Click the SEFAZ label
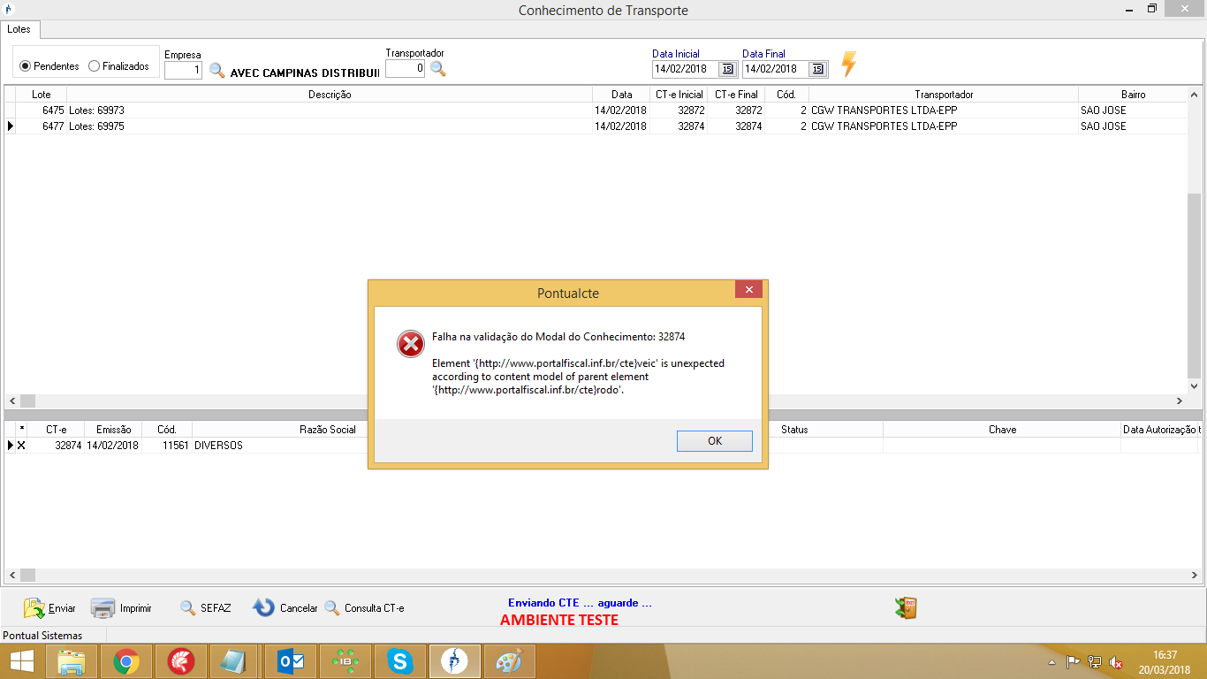 (x=216, y=608)
